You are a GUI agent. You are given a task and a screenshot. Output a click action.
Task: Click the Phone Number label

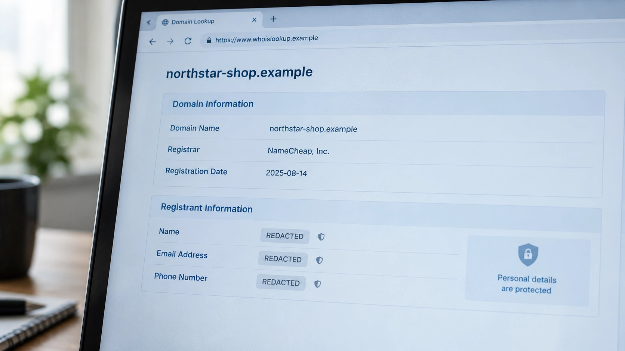coord(181,277)
